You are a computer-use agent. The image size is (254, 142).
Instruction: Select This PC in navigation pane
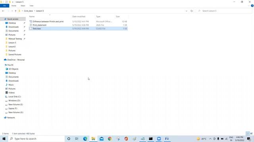[x=10, y=65]
